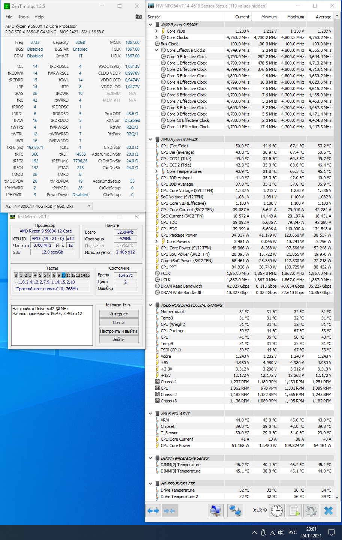Click fan icon beside Chassis3 row
342x540 pixels.
tap(157, 401)
